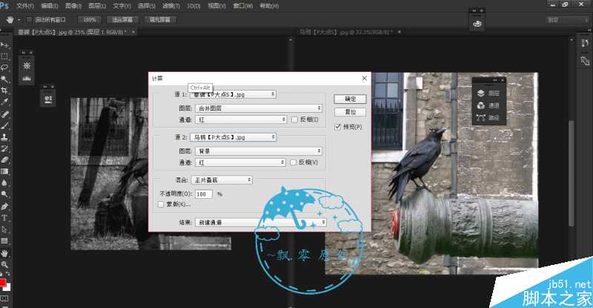
Task: Select the Lasso tool
Action: (x=4, y=68)
